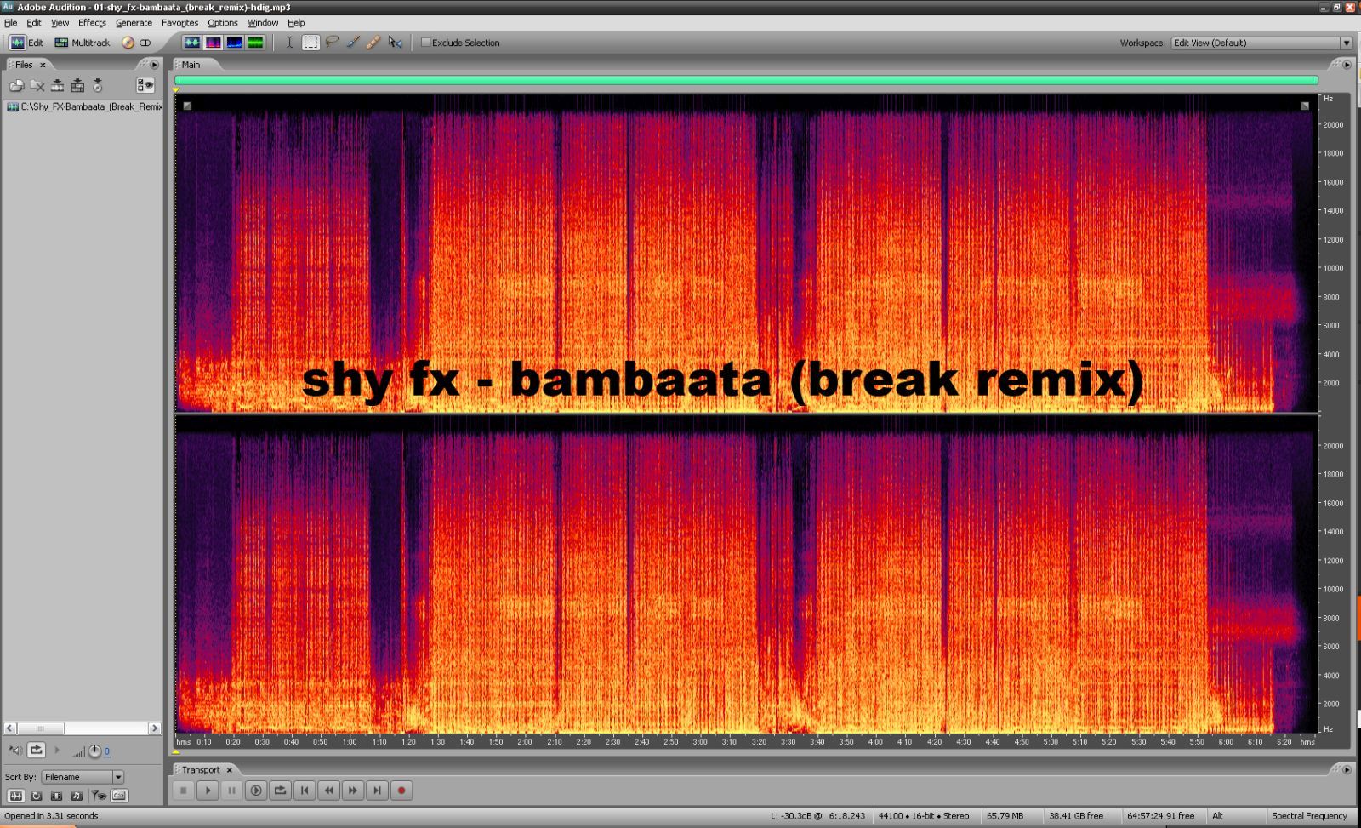
Task: Open the View menu
Action: click(x=60, y=23)
